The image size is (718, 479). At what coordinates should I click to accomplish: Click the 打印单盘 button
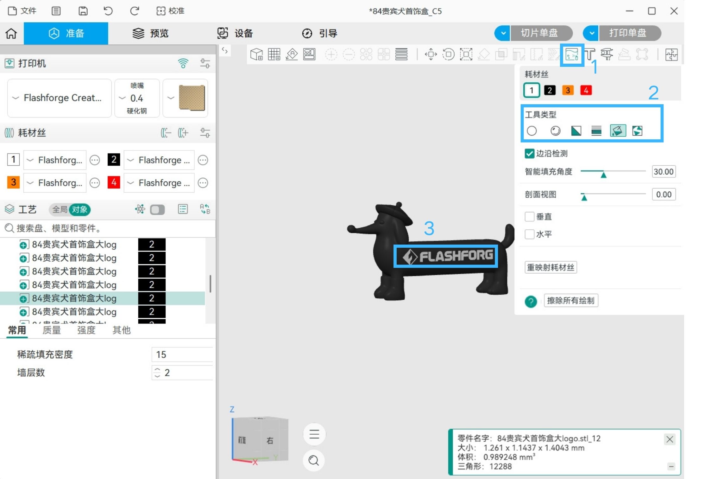point(630,33)
